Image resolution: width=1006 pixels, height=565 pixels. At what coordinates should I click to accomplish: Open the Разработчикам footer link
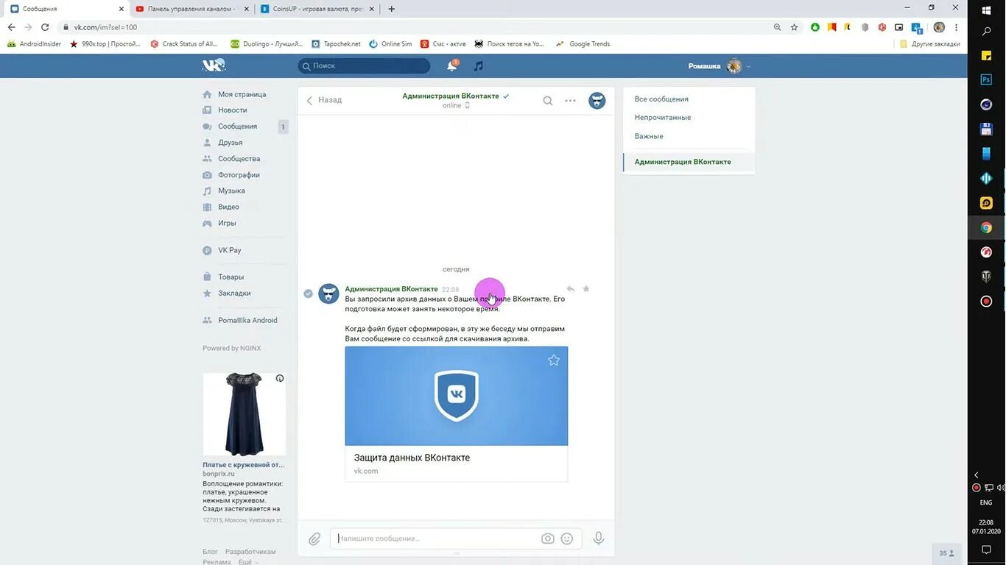point(250,552)
